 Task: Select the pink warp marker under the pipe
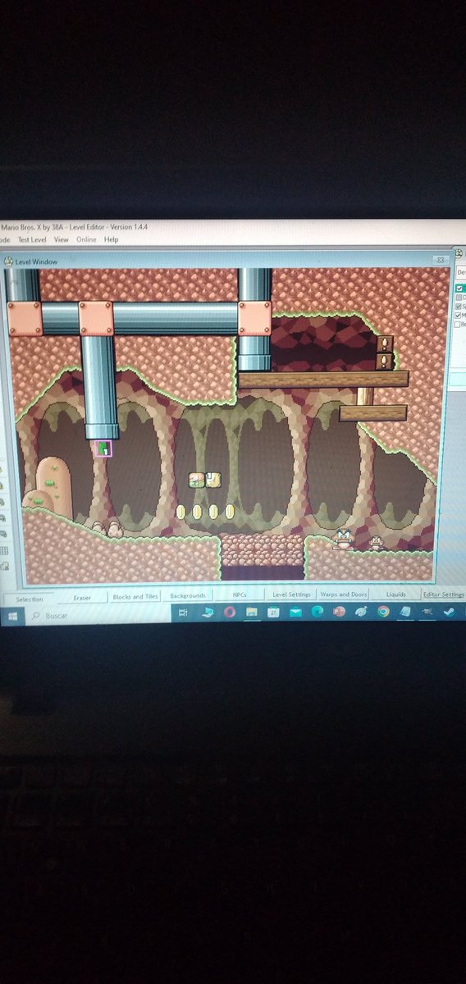tap(103, 449)
